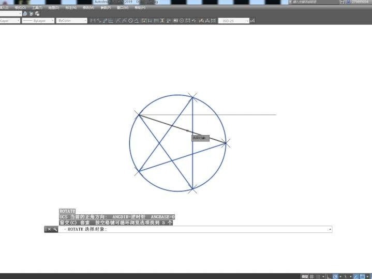
Task: Open the 工具(T) menu
Action: click(38, 8)
